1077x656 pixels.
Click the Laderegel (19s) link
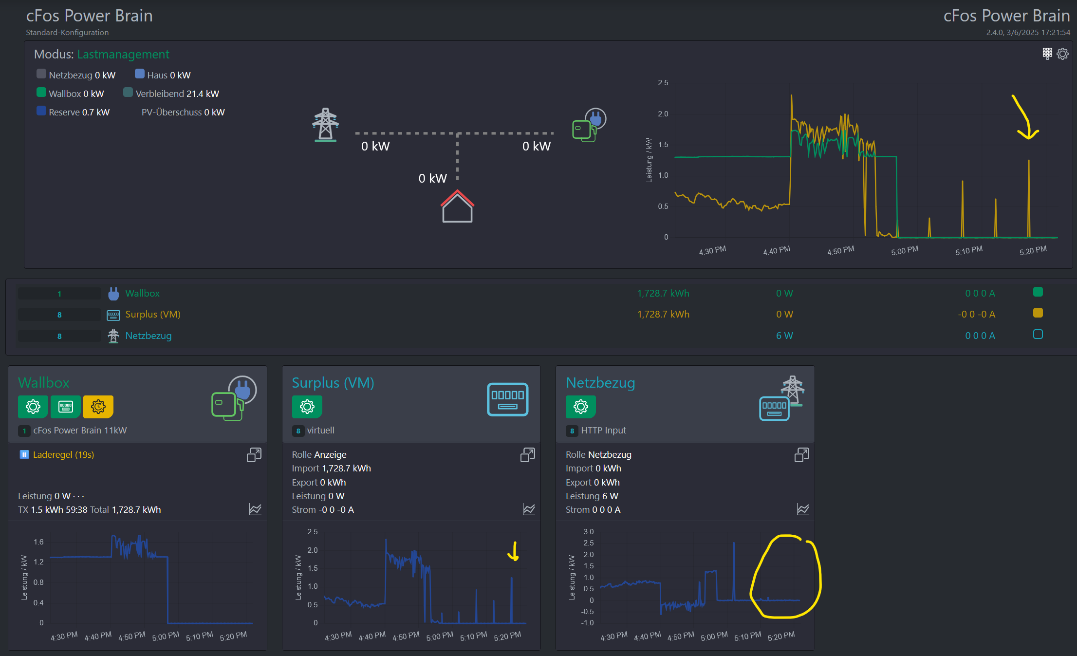pyautogui.click(x=63, y=454)
